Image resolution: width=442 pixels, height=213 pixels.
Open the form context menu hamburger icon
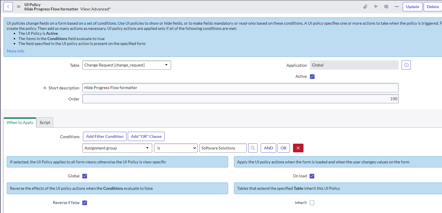(x=19, y=7)
